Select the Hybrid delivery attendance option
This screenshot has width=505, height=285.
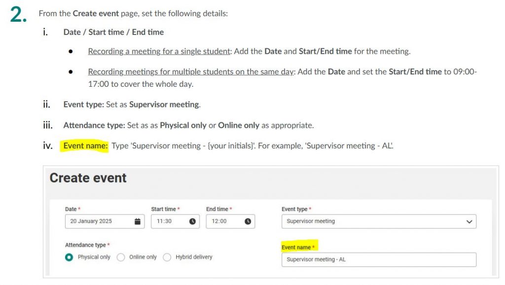click(168, 257)
